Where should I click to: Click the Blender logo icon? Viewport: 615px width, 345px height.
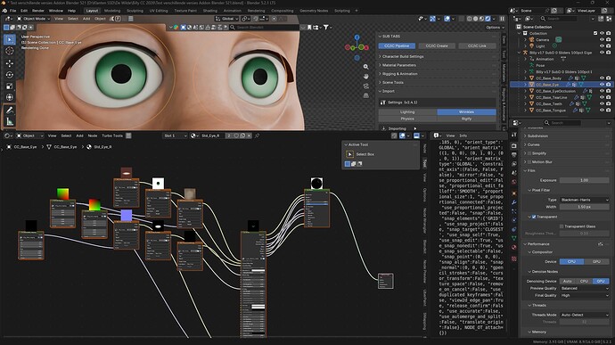click(x=4, y=11)
